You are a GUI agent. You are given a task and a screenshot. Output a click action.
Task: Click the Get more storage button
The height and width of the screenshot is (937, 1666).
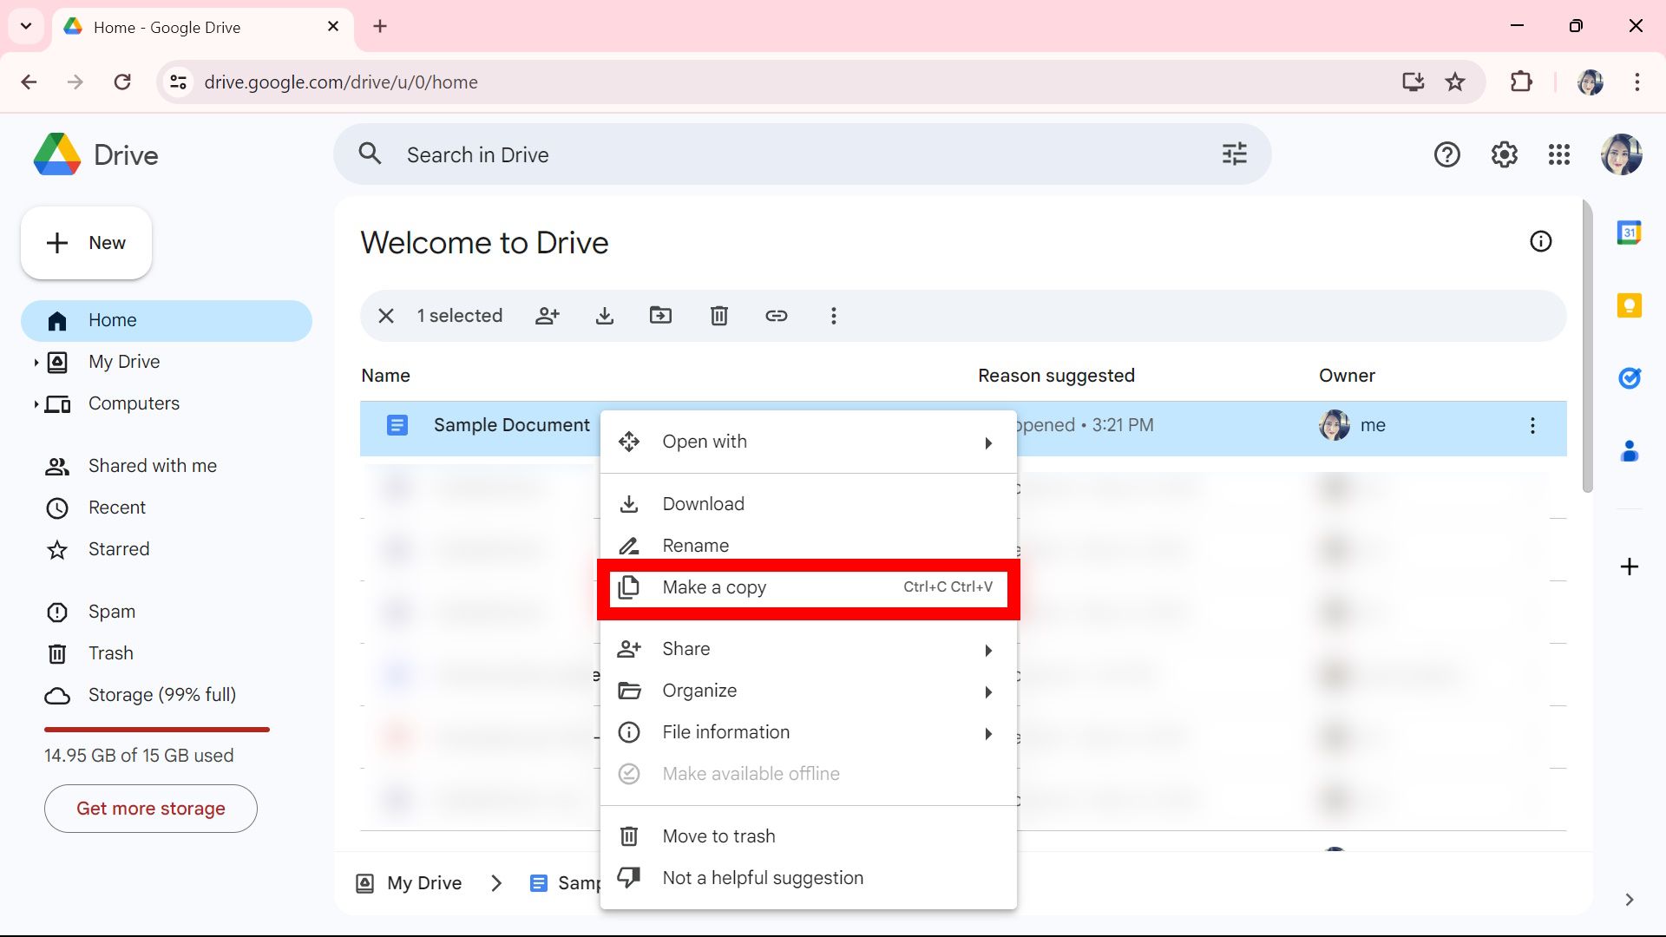tap(150, 808)
